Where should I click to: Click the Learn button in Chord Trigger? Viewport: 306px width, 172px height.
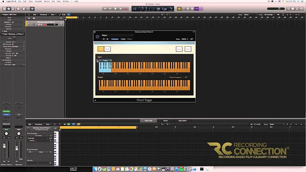click(179, 49)
